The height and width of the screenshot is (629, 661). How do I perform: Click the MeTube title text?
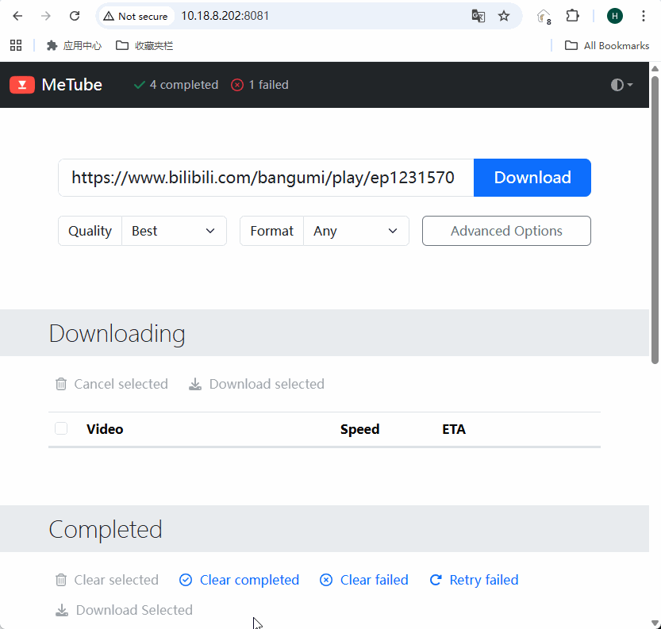[x=71, y=85]
